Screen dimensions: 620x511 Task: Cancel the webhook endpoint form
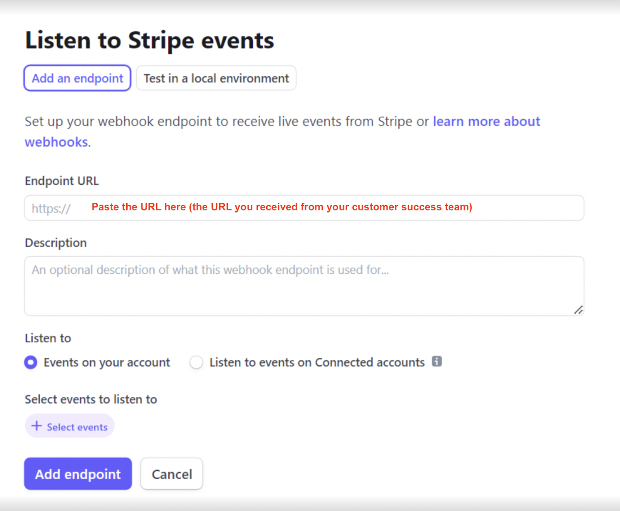tap(172, 474)
